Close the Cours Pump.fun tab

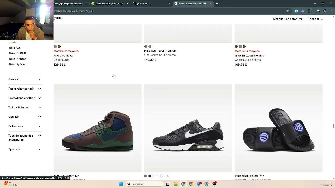(x=128, y=4)
